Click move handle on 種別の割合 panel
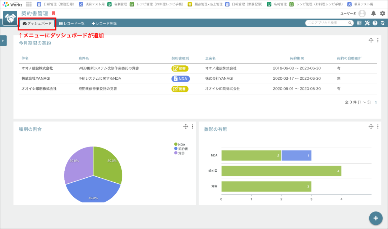 (186, 126)
